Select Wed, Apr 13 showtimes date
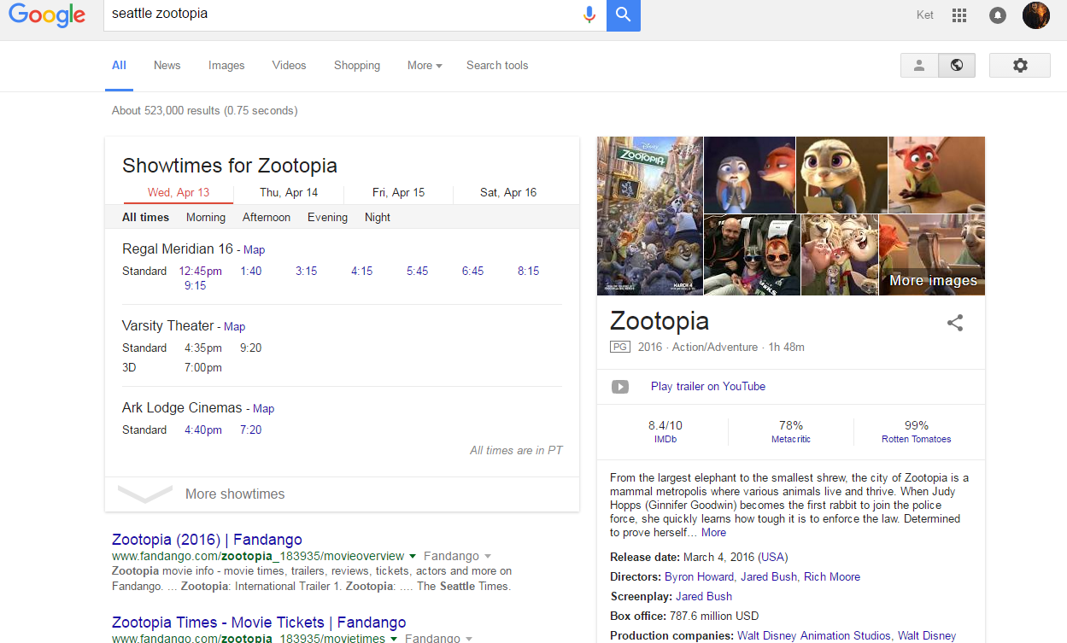 (x=179, y=193)
